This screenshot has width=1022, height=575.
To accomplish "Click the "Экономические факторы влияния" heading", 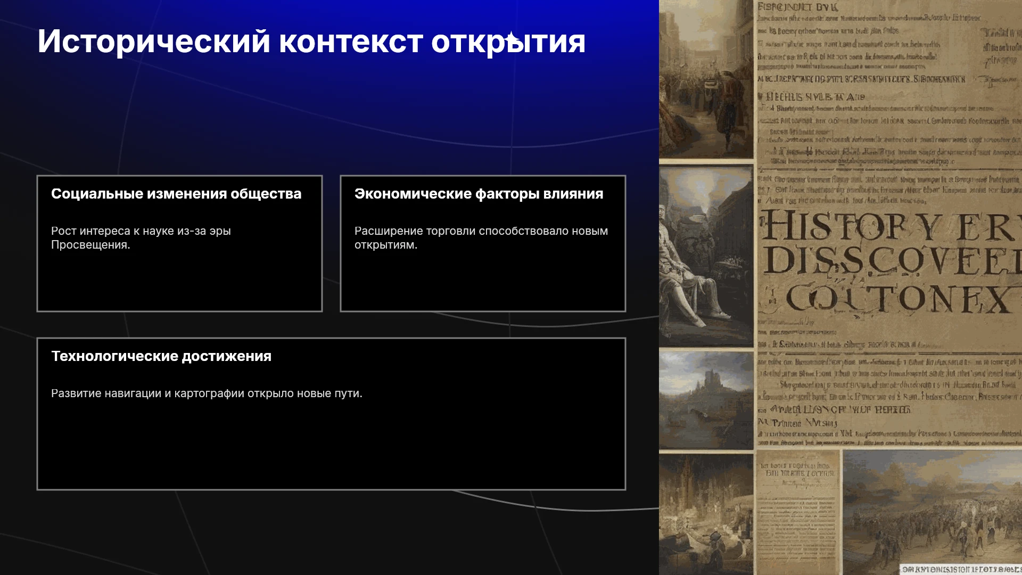I will coord(479,194).
